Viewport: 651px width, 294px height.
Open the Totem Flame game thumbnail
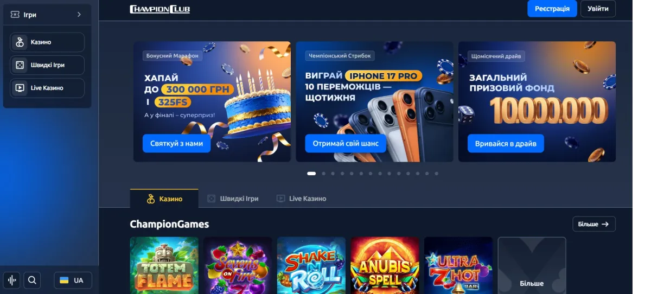[164, 265]
